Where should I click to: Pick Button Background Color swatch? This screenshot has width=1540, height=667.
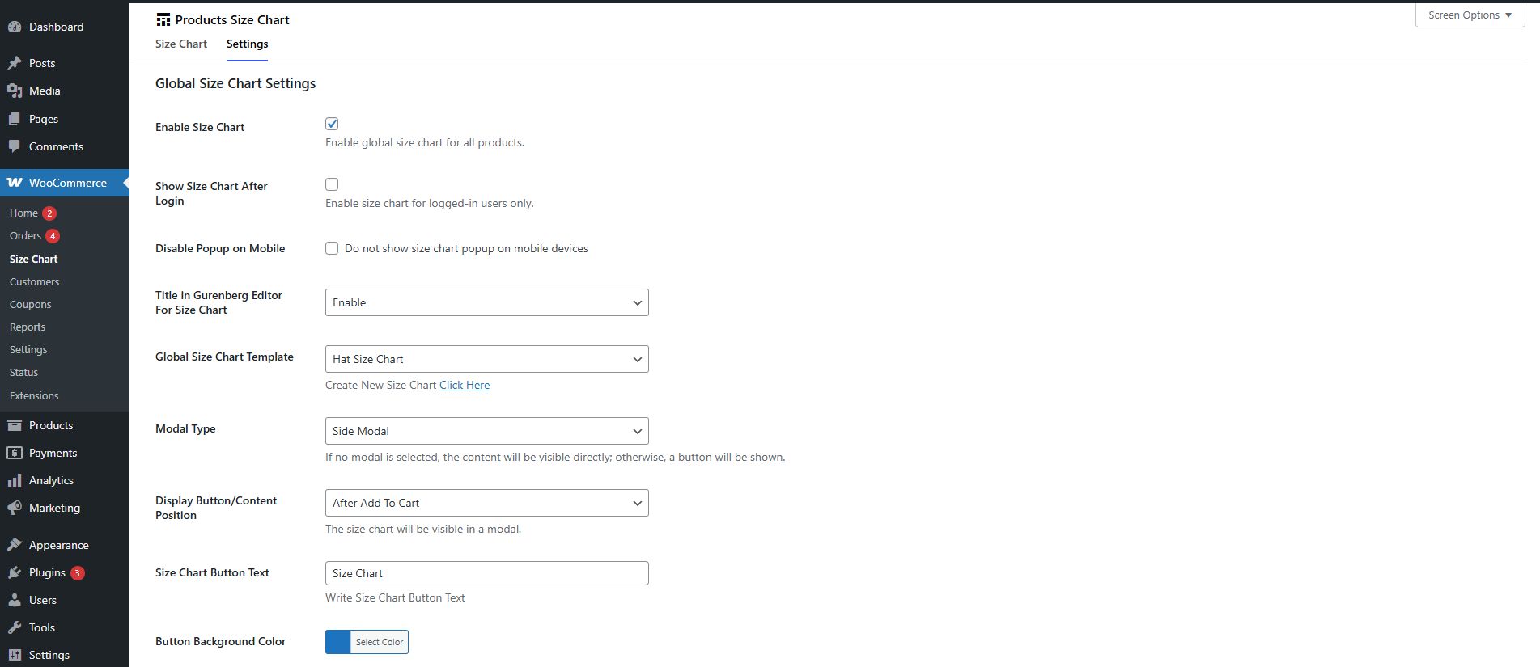338,642
